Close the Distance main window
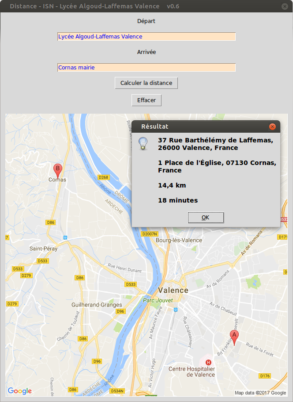 click(285, 6)
